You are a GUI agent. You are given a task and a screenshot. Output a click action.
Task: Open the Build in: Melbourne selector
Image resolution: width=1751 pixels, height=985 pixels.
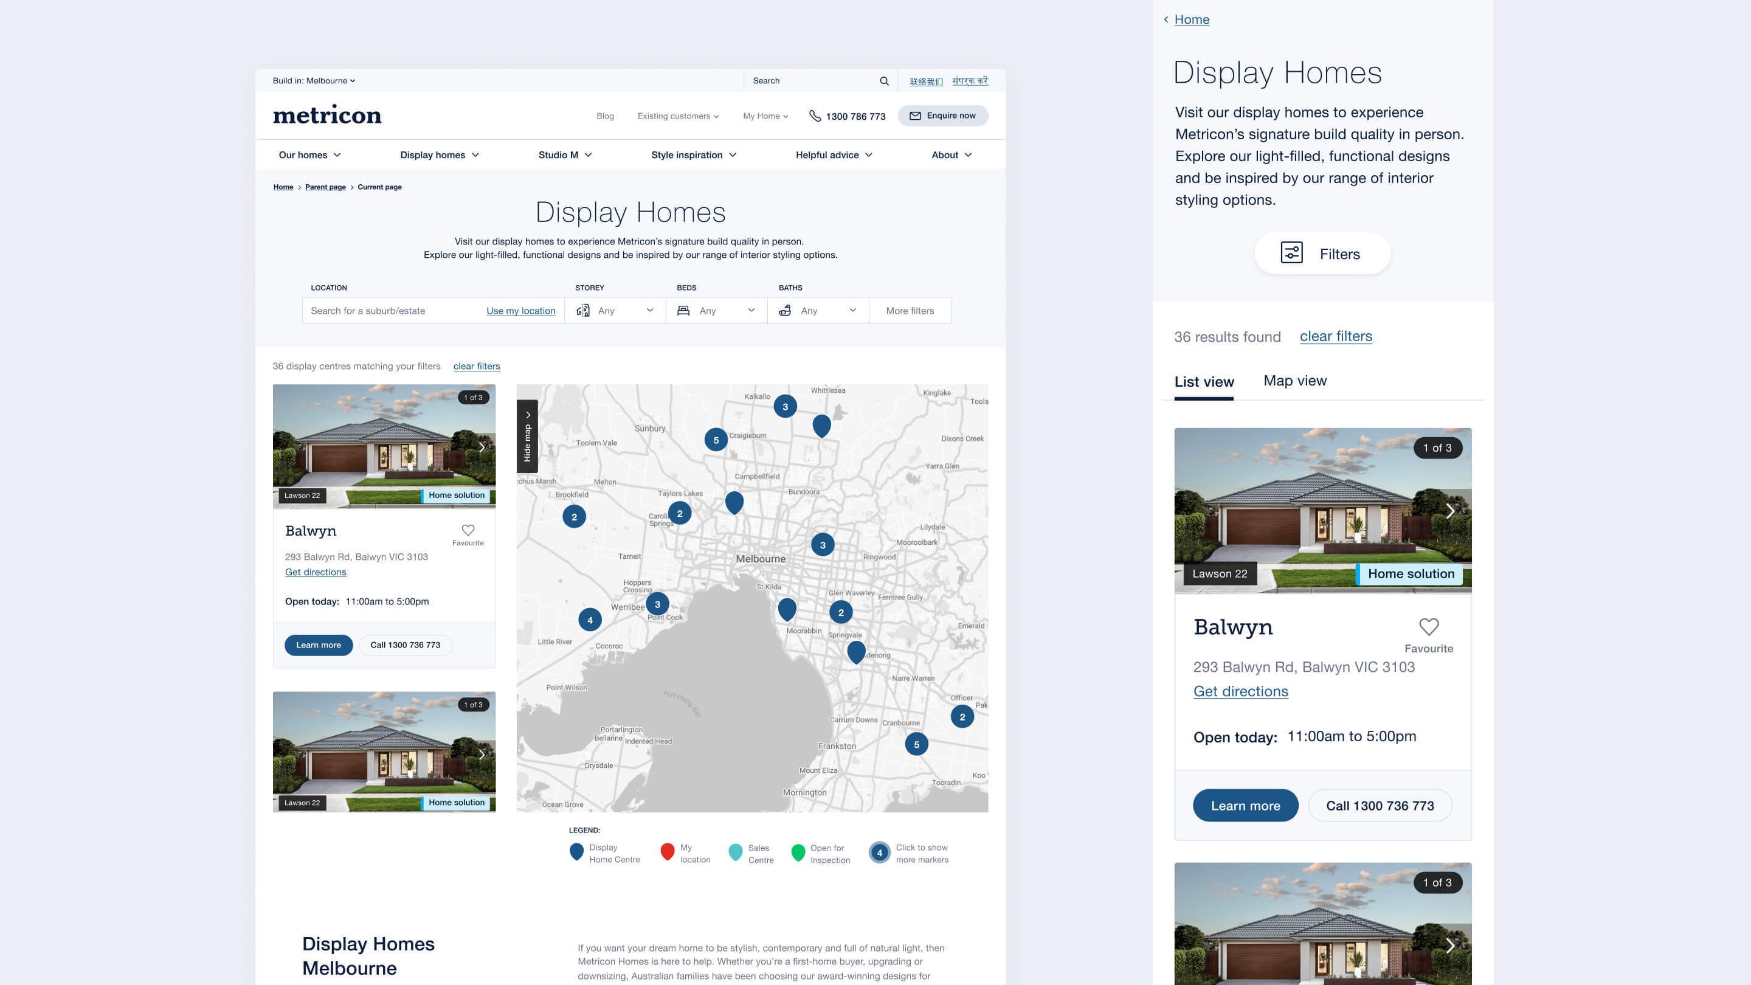313,81
